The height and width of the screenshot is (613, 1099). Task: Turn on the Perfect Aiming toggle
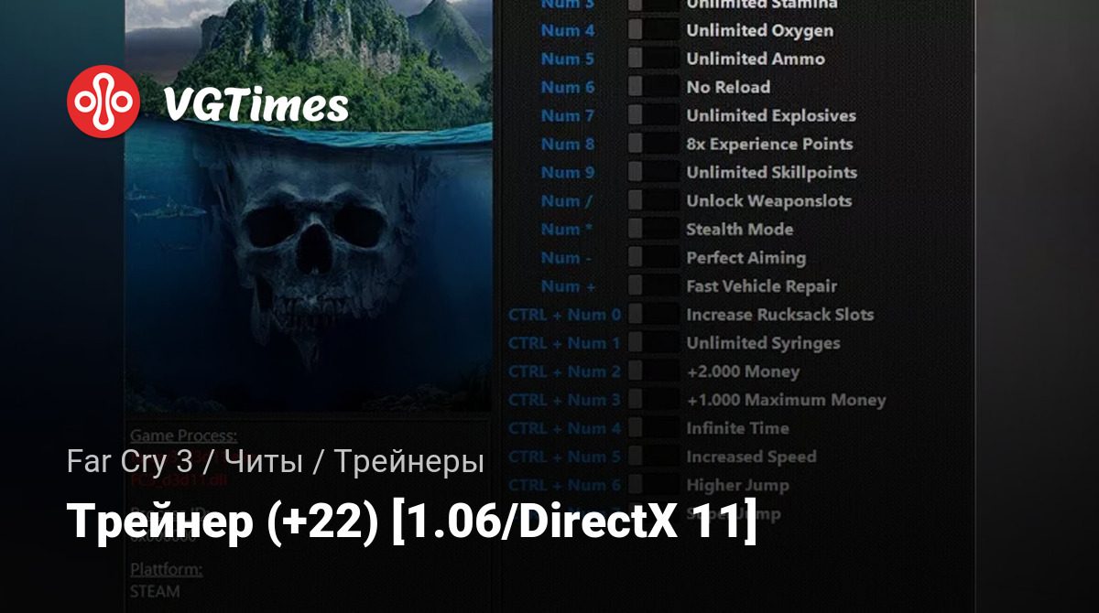tap(653, 257)
